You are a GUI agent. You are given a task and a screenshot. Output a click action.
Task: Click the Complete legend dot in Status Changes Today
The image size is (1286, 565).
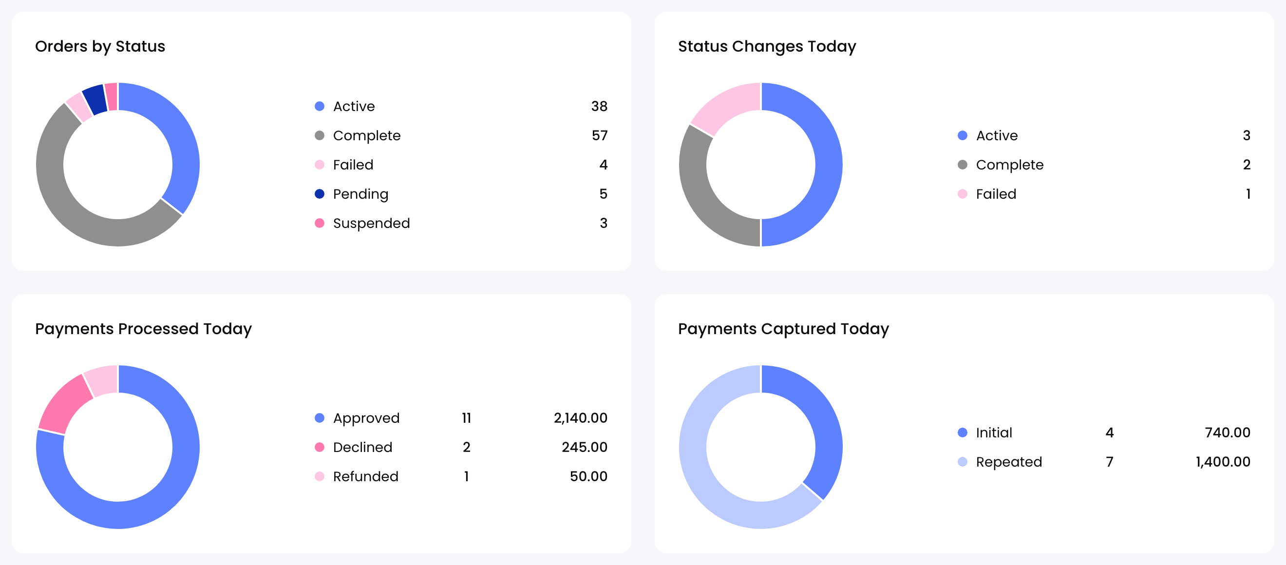(x=963, y=165)
